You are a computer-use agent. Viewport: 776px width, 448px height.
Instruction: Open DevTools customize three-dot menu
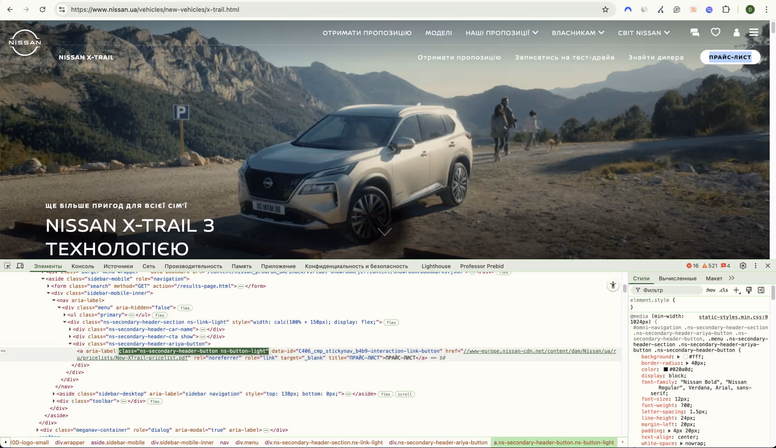pos(755,266)
